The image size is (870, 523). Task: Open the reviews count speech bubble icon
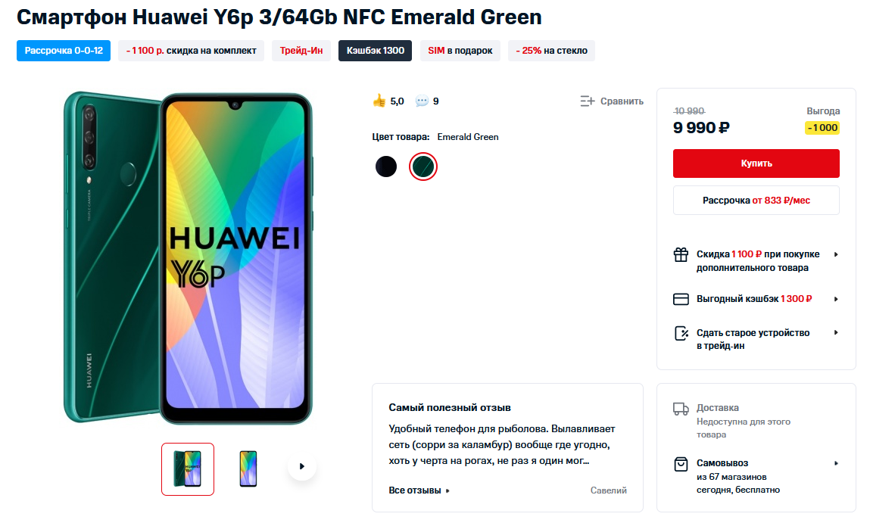(422, 101)
